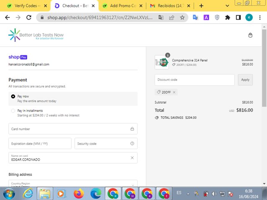Image resolution: width=267 pixels, height=200 pixels.
Task: Open the shopping bag cart icon
Action: point(250,35)
